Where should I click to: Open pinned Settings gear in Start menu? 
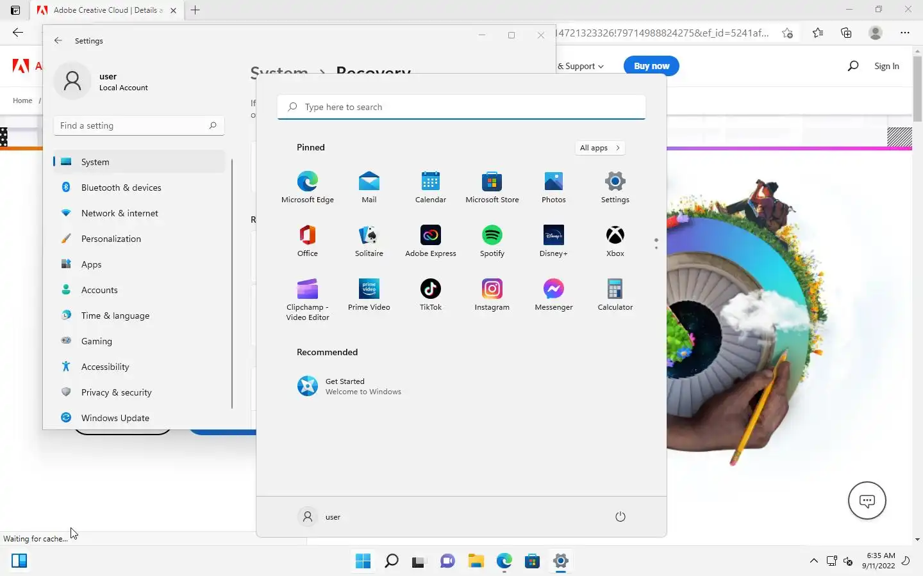coord(615,187)
